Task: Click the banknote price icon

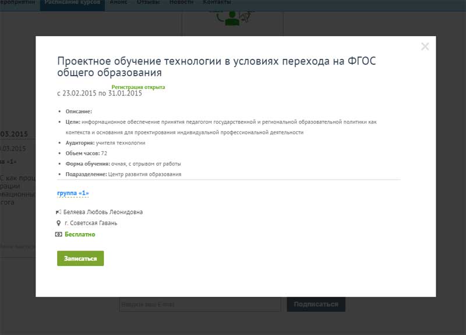Action: (59, 234)
